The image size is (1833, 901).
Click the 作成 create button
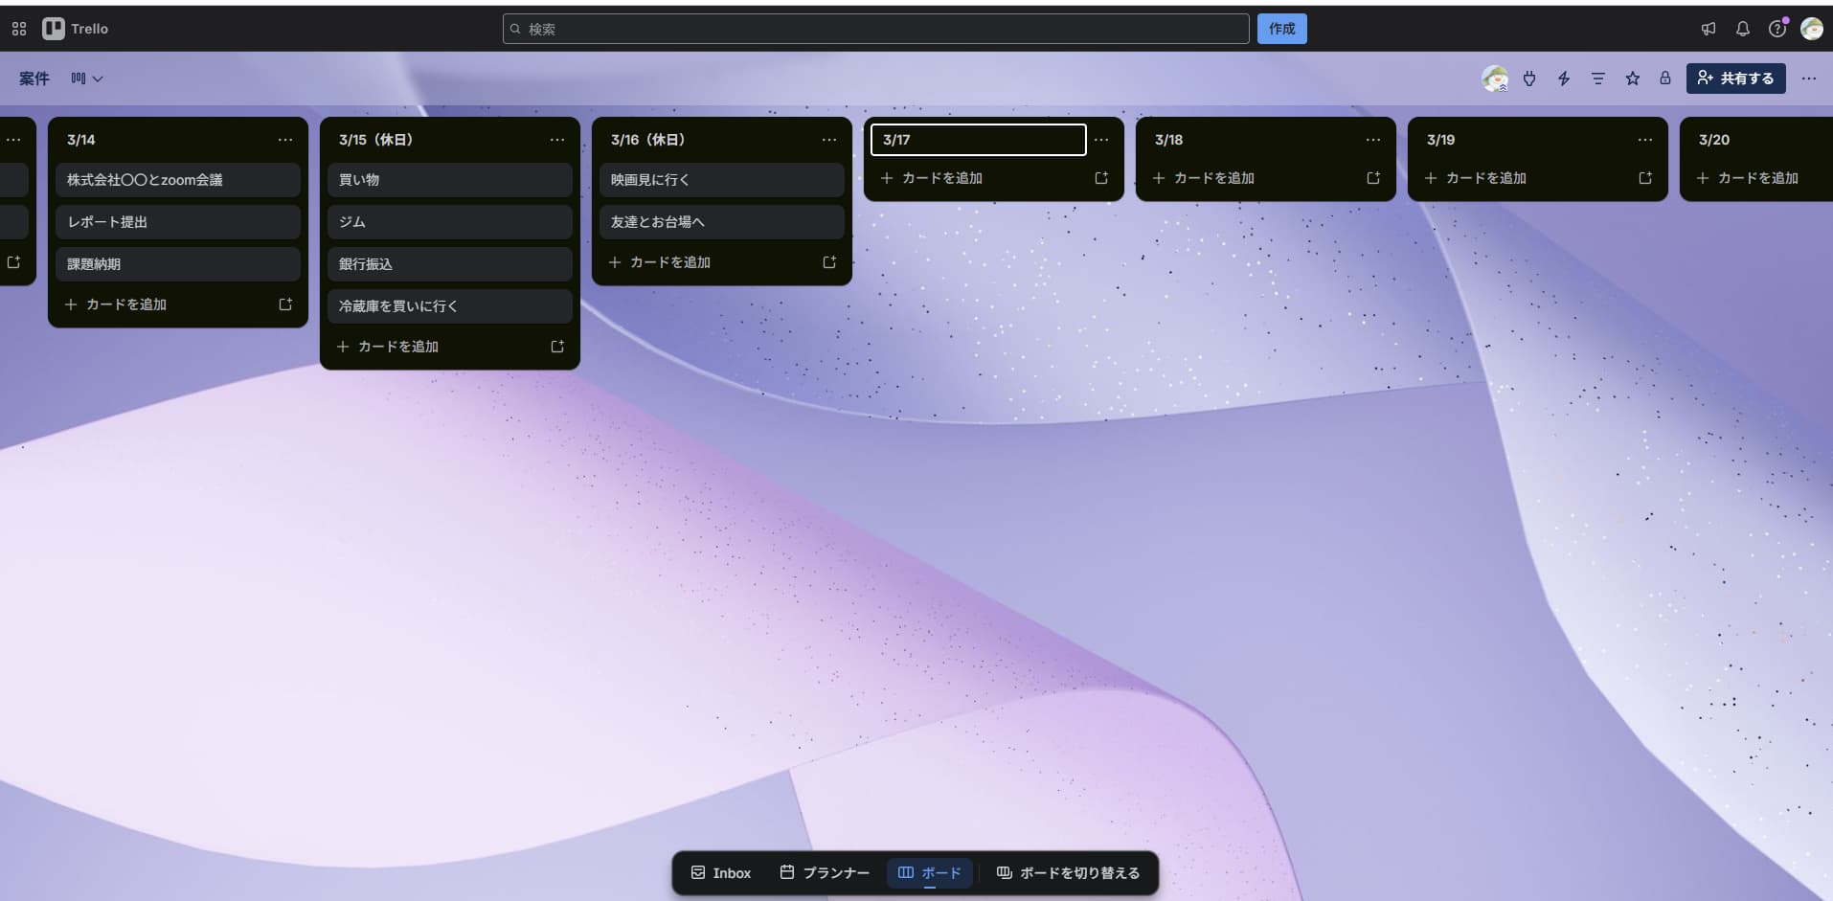tap(1281, 29)
